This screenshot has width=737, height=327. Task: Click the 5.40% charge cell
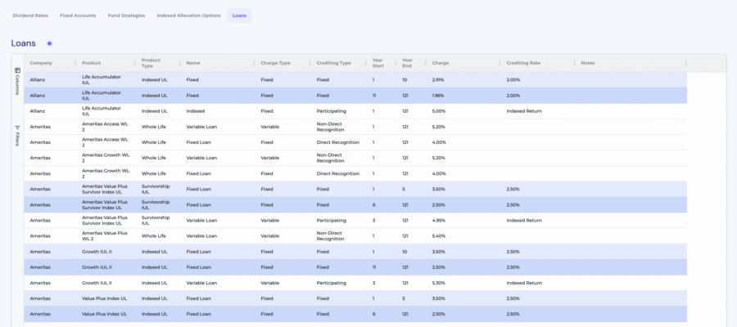pos(438,235)
